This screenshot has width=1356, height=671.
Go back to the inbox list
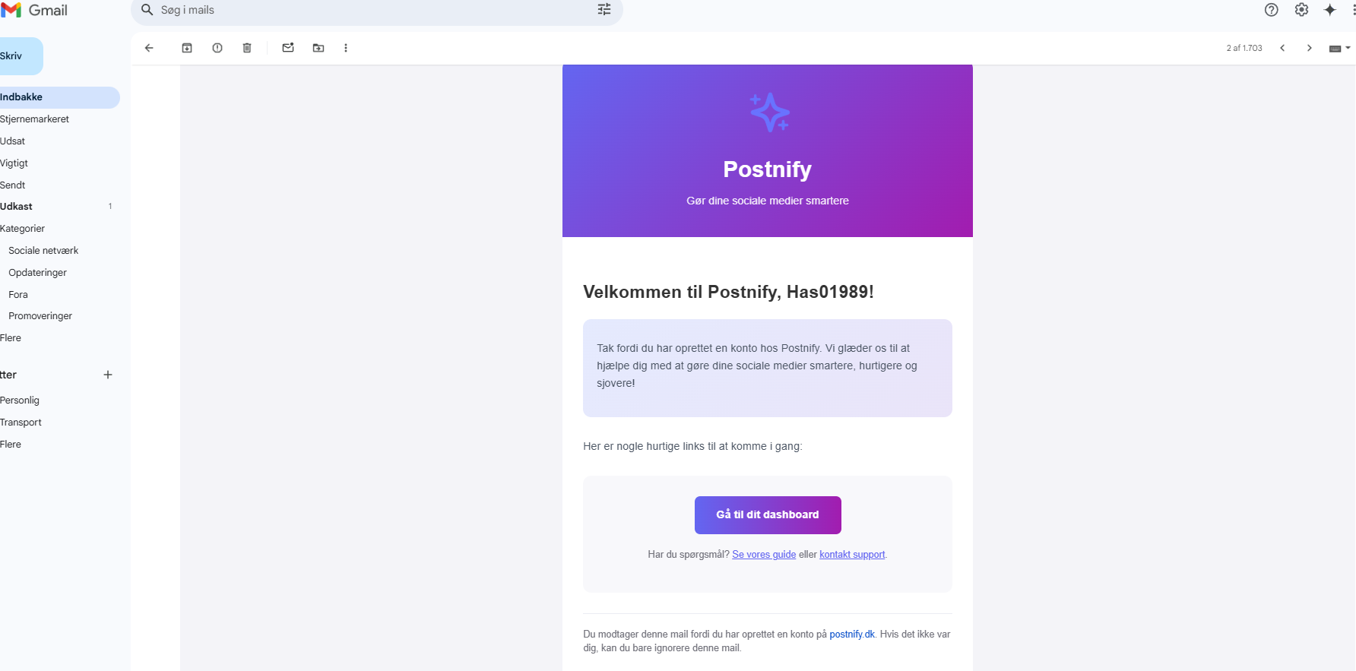click(149, 48)
